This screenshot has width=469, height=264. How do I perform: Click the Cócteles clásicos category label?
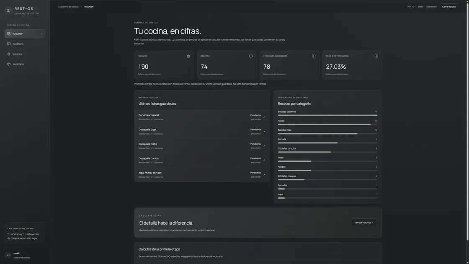[x=287, y=176]
